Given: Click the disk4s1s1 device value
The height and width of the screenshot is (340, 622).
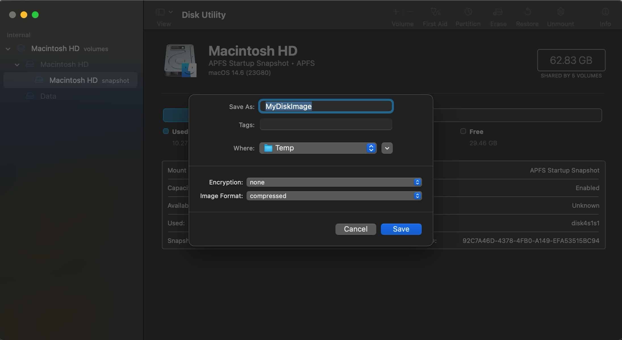Looking at the screenshot, I should click(x=585, y=223).
